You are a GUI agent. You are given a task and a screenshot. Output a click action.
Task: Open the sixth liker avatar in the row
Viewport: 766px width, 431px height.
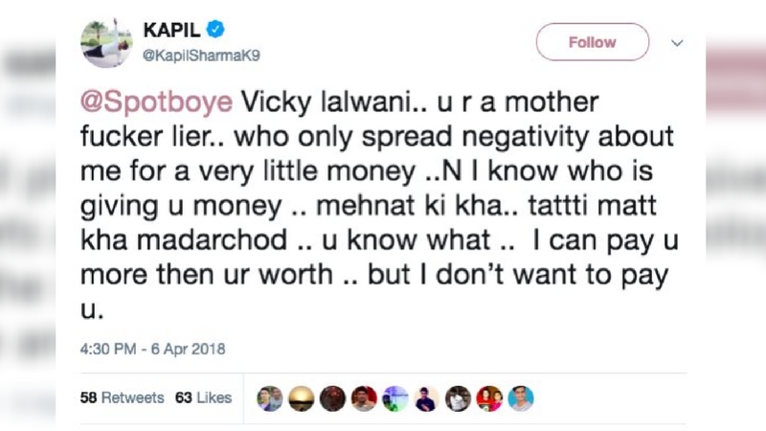coord(427,398)
